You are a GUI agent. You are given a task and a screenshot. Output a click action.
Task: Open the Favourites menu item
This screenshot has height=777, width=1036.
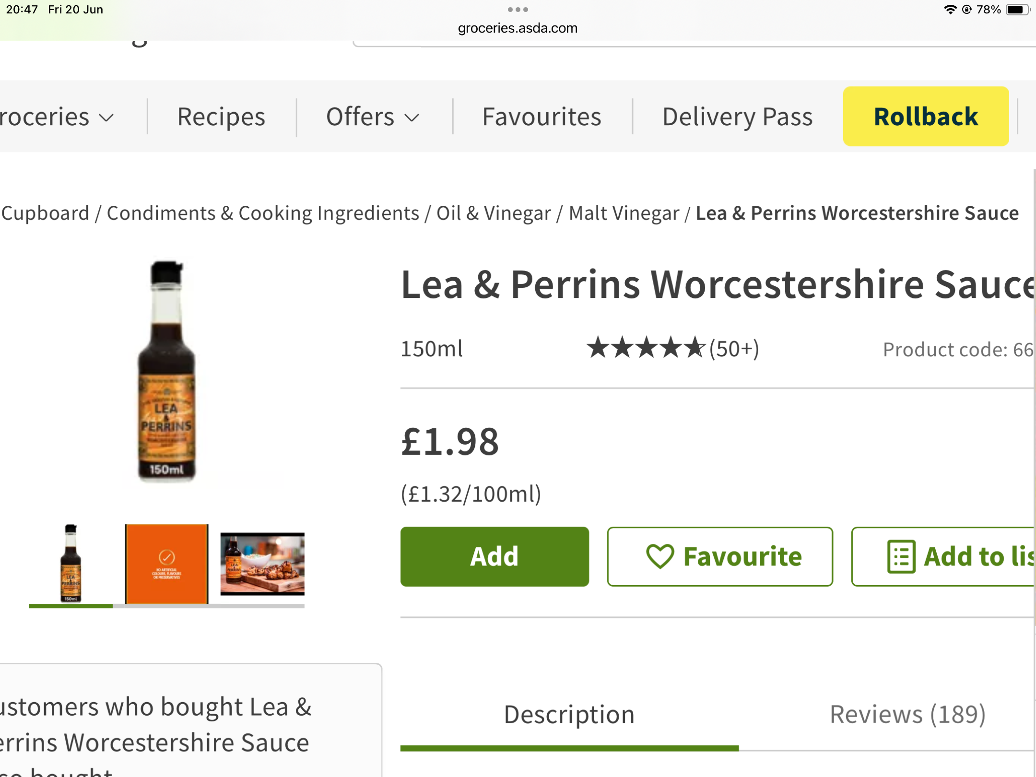coord(542,117)
